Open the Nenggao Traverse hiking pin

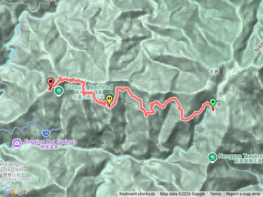point(212,158)
